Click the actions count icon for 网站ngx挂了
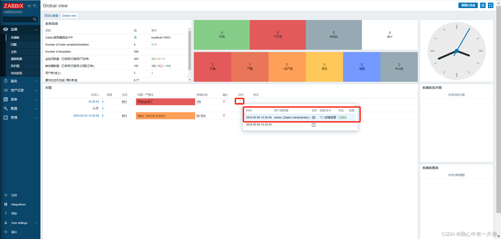Image resolution: width=501 pixels, height=239 pixels. point(240,102)
